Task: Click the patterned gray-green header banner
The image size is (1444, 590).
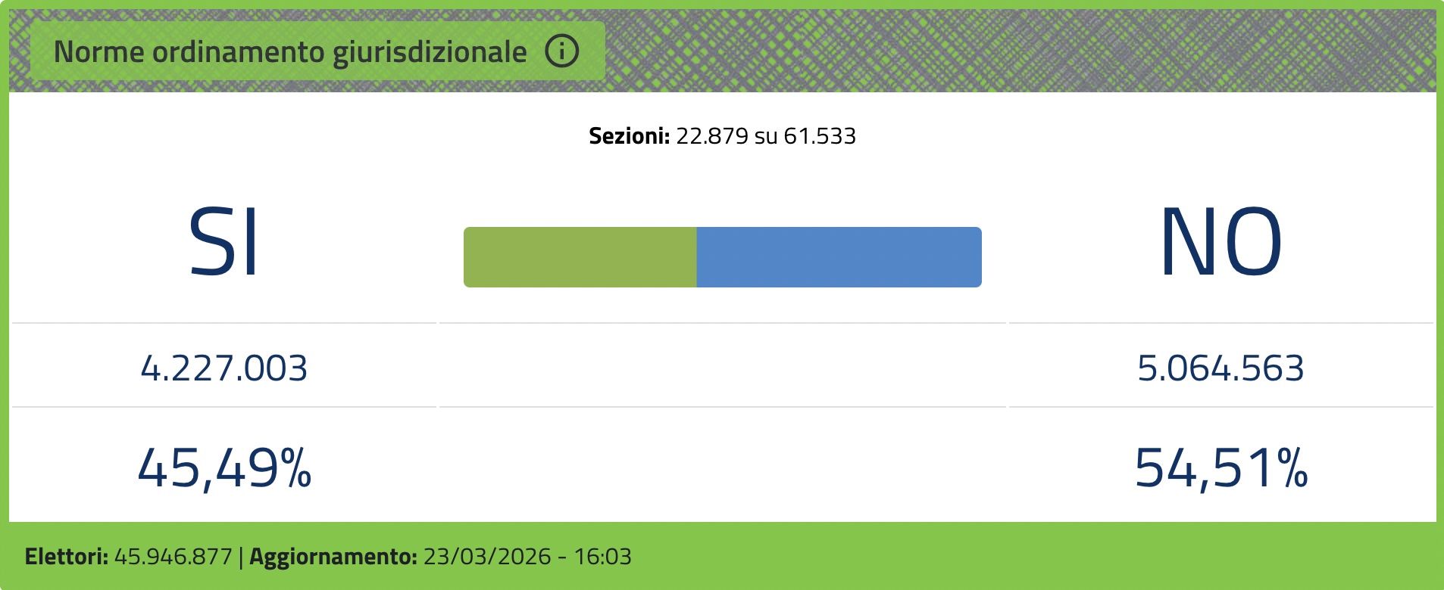Action: [x=1020, y=51]
